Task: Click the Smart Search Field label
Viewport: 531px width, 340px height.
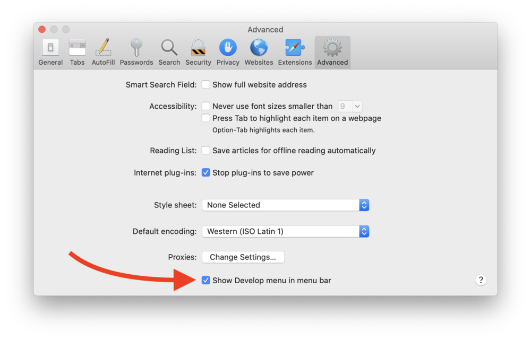Action: (x=161, y=84)
